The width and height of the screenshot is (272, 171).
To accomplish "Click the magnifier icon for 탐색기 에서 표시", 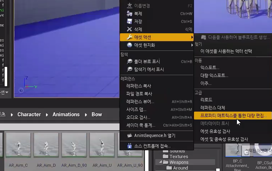I will click(130, 69).
